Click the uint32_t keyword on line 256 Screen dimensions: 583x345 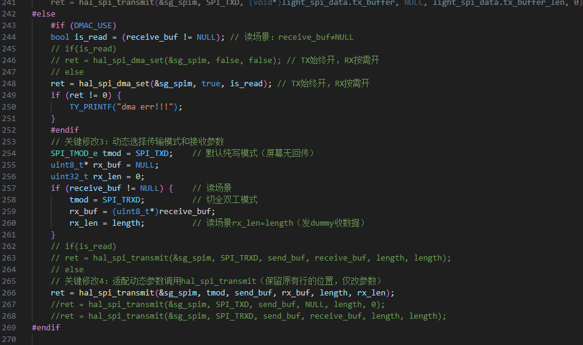[69, 177]
